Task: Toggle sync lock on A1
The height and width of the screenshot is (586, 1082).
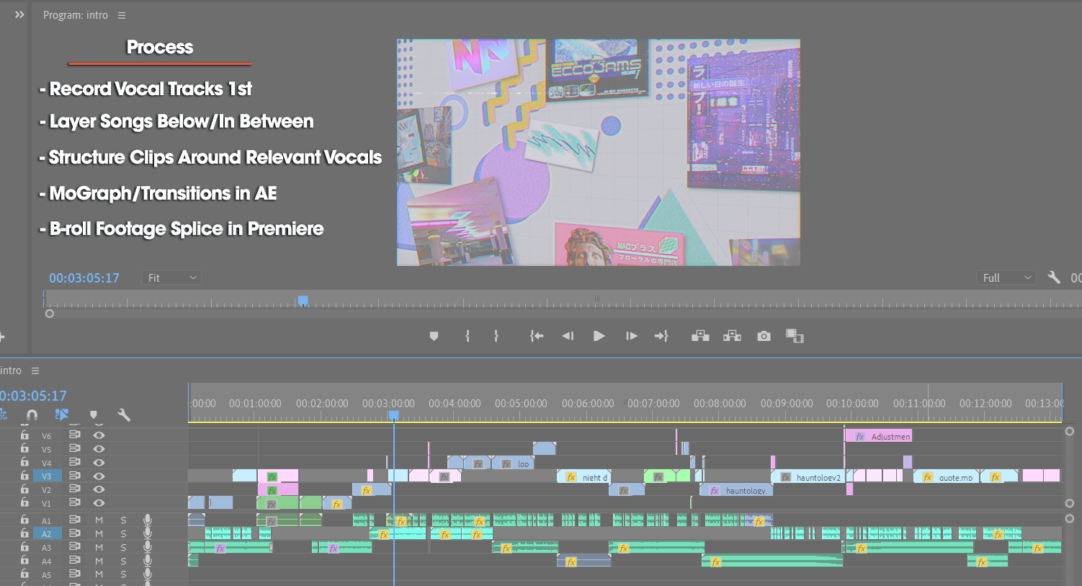Action: 74,520
